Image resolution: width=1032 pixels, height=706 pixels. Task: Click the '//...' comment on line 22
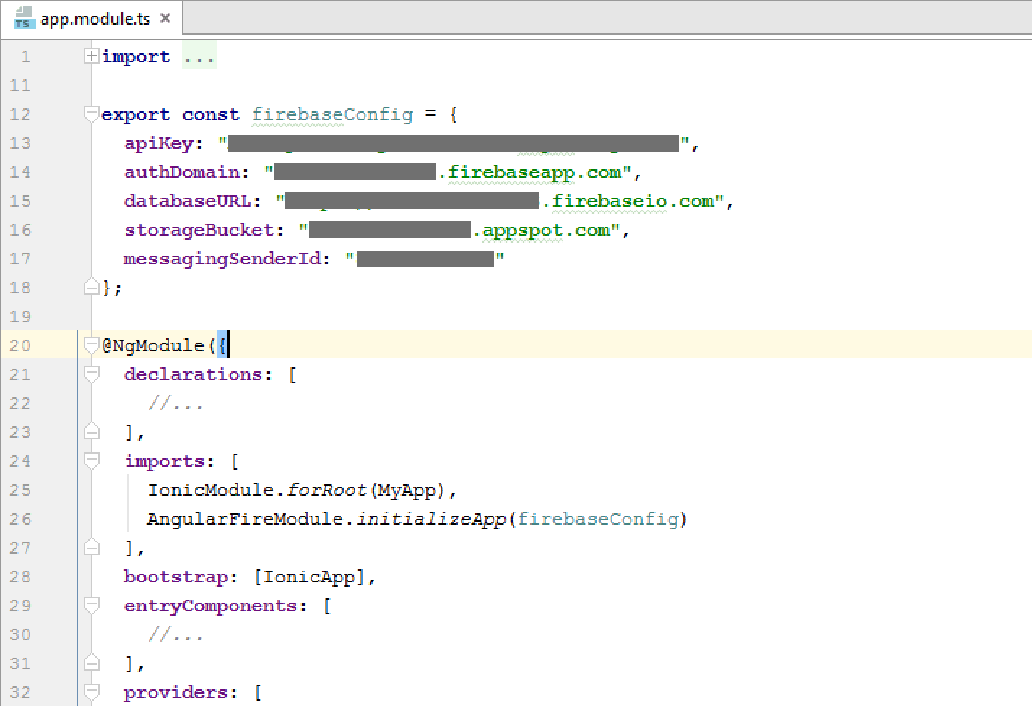pyautogui.click(x=175, y=403)
